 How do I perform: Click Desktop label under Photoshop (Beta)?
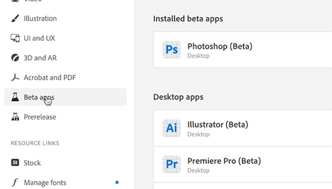(198, 56)
